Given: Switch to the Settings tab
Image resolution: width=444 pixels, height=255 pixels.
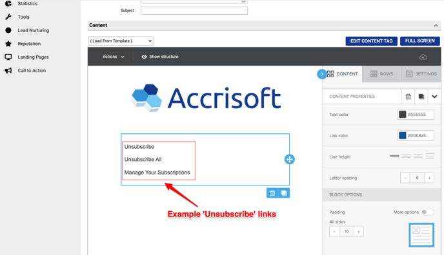Looking at the screenshot, I should click(421, 74).
